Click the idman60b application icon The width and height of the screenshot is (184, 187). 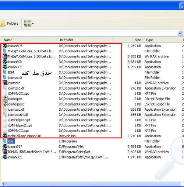[5, 62]
